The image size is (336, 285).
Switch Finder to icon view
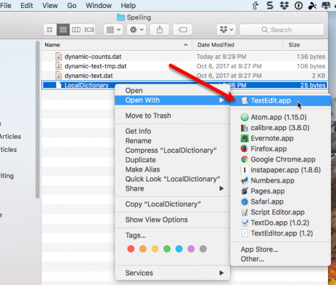click(x=50, y=30)
